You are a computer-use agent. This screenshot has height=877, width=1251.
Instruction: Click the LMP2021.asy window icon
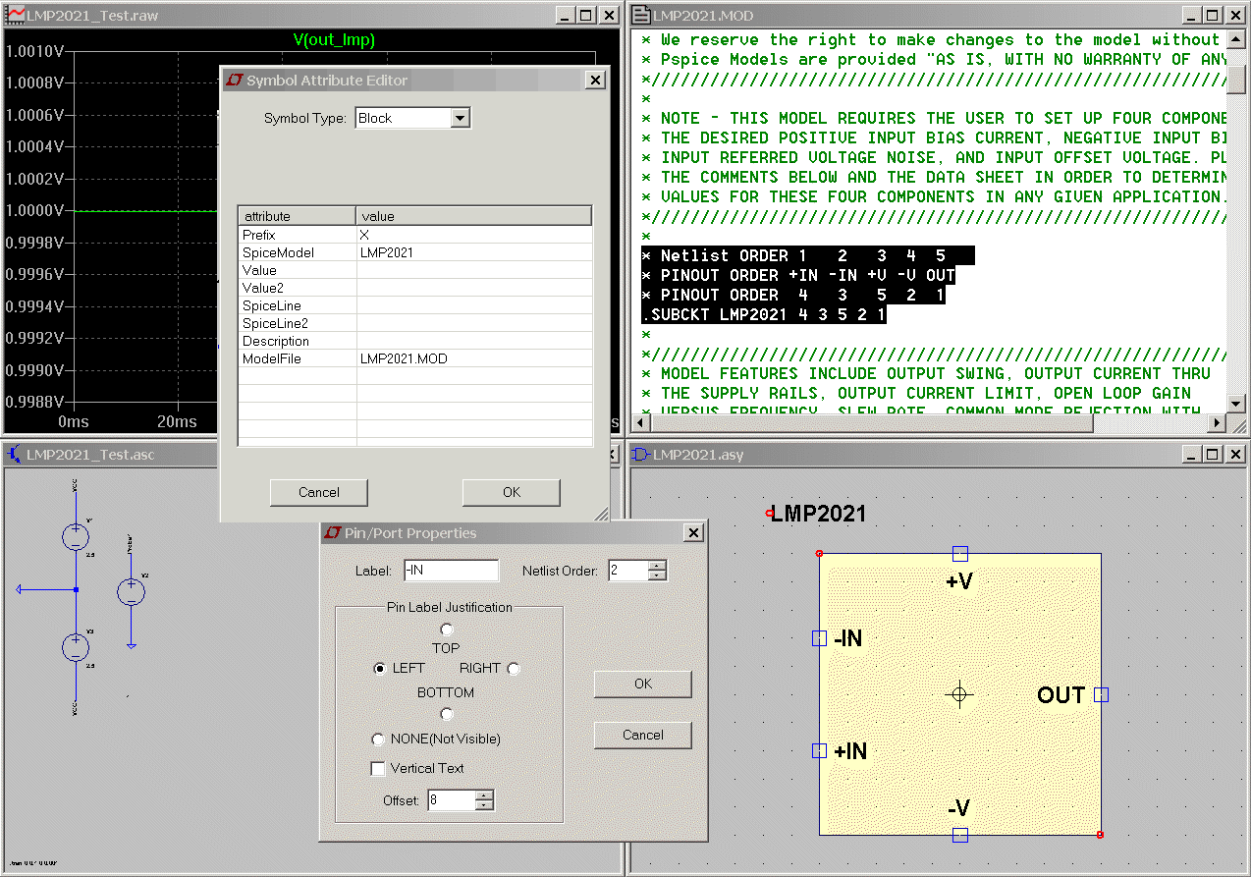tap(640, 454)
